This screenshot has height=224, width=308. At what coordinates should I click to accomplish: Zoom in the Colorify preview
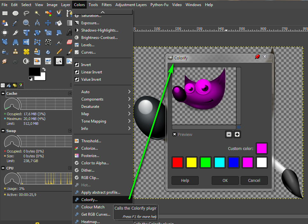coord(237,134)
